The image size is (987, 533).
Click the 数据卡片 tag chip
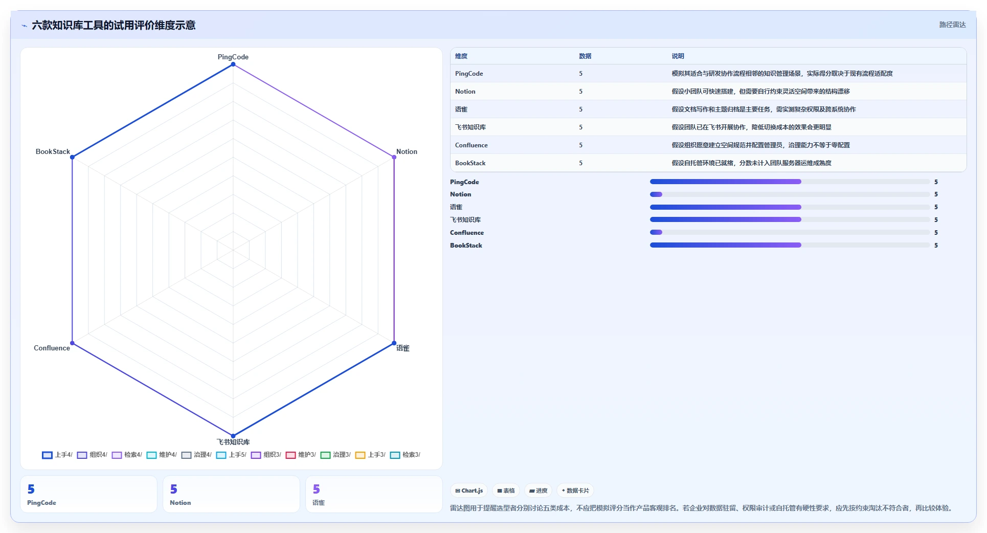point(575,491)
